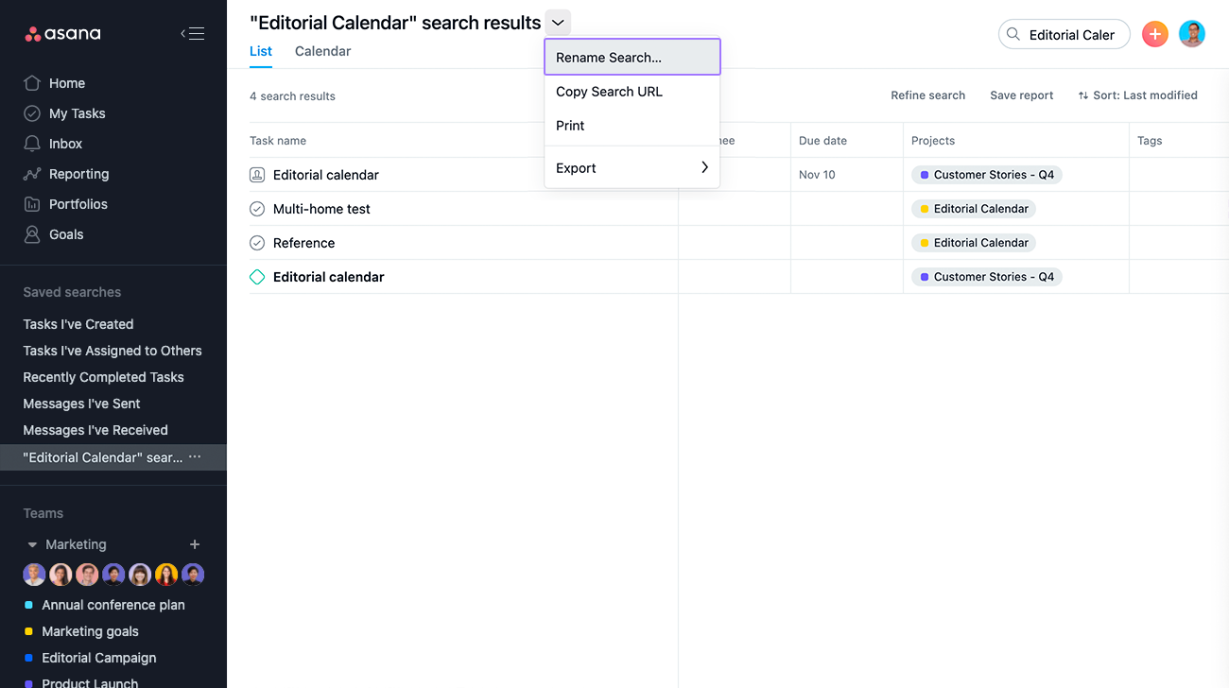Open Messages I've Received
Screen dimensions: 1229x688
tap(95, 430)
